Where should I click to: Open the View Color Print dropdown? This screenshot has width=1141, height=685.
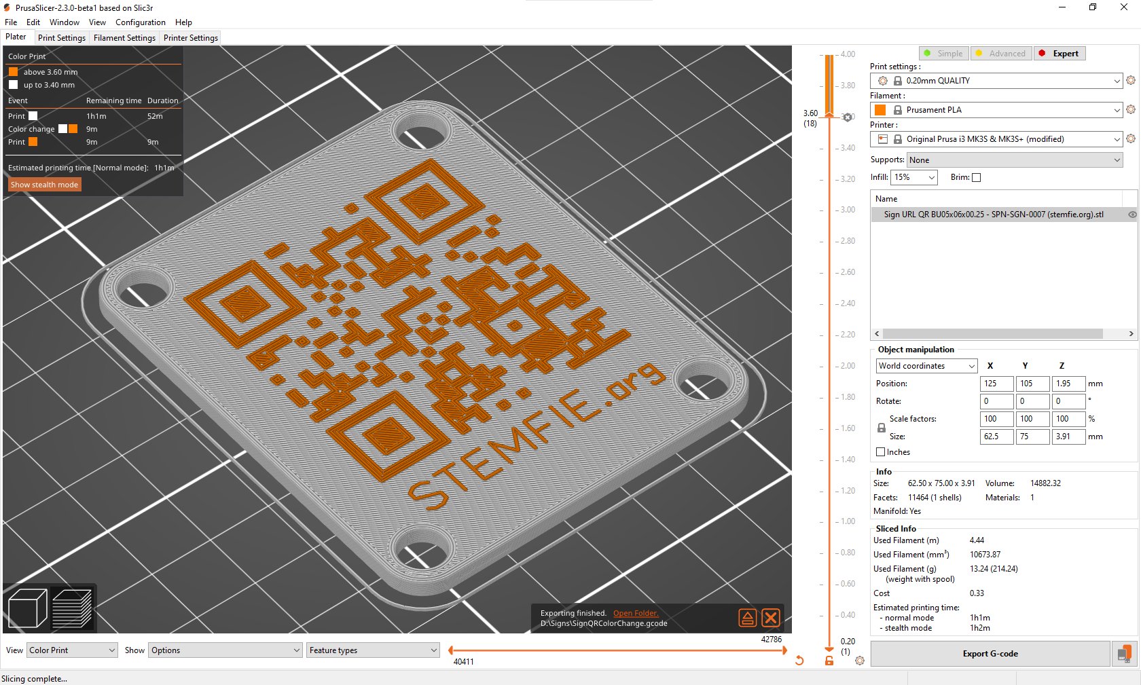(72, 650)
